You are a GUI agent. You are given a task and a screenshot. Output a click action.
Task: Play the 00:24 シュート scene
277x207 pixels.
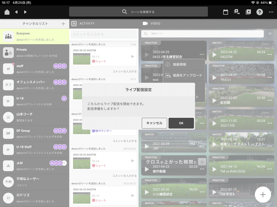(x=133, y=161)
